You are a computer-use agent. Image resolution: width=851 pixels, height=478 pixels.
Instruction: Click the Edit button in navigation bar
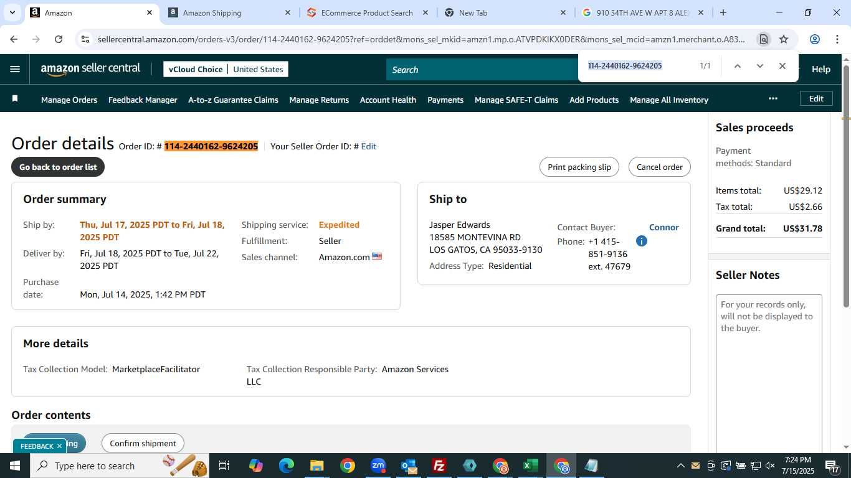pyautogui.click(x=816, y=98)
